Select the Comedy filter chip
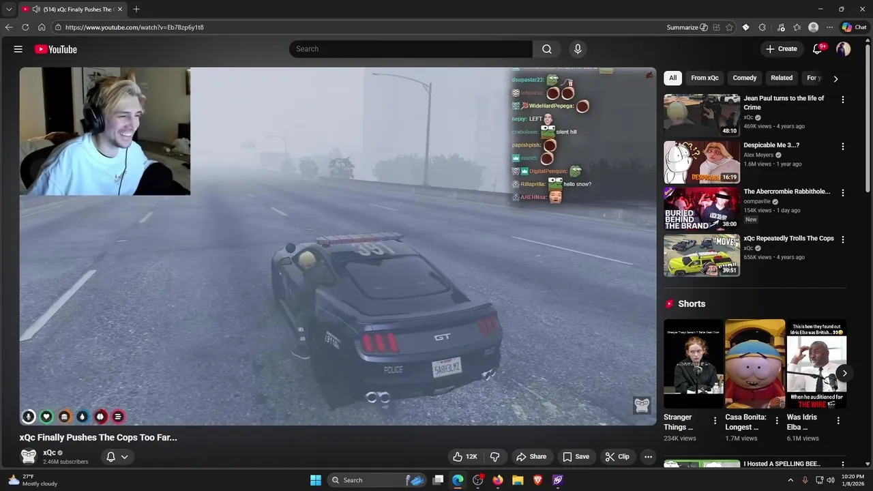Image resolution: width=873 pixels, height=491 pixels. pyautogui.click(x=745, y=78)
